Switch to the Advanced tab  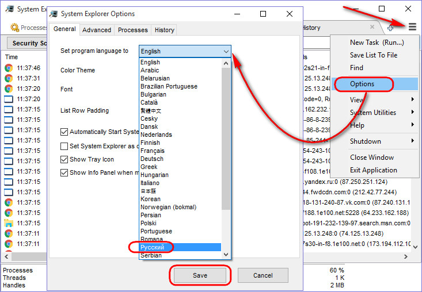[97, 30]
